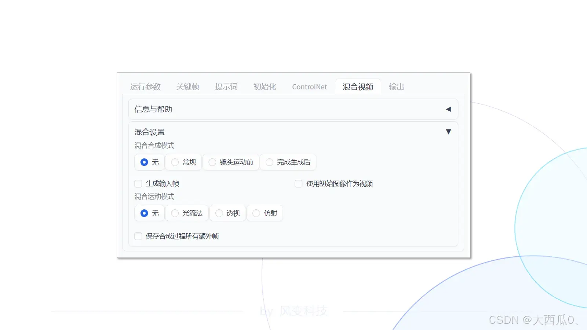This screenshot has height=330, width=587.
Task: Click the 混合运动模式 label
Action: pos(154,197)
